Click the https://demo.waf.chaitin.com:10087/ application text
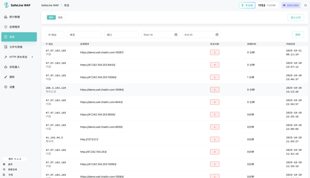The image size is (310, 178). coord(102,53)
